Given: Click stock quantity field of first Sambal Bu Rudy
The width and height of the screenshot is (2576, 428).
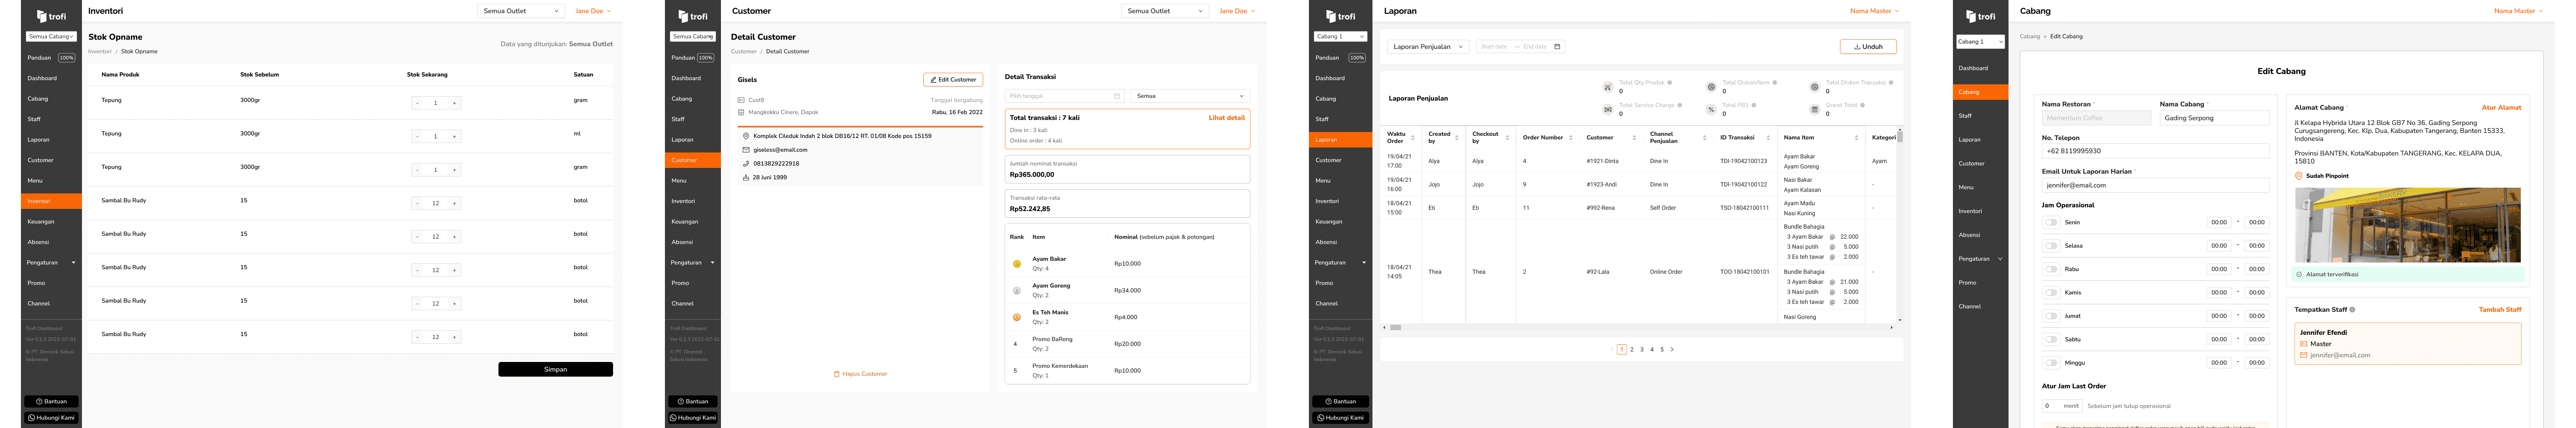Looking at the screenshot, I should tap(435, 203).
